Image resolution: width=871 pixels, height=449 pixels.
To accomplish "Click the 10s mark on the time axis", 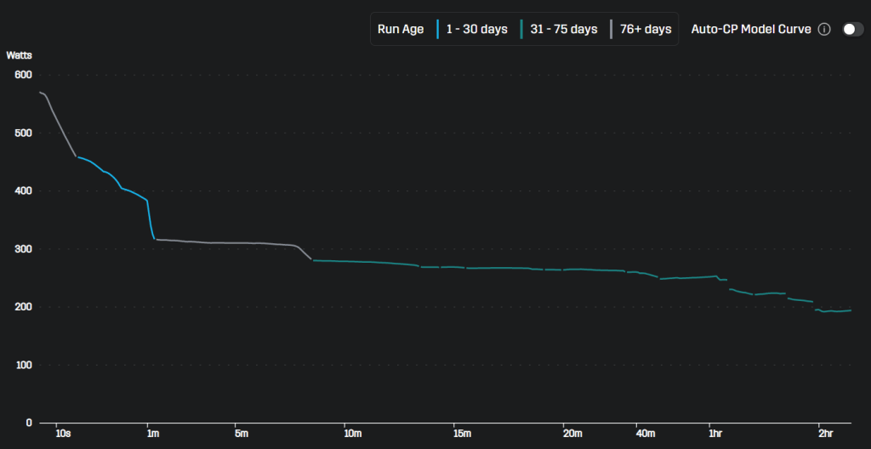I will [x=63, y=435].
